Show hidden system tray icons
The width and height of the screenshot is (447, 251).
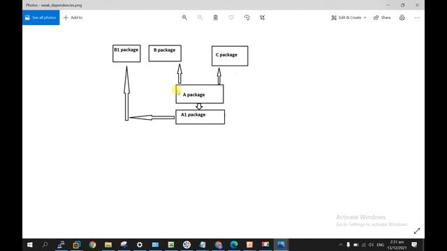341,245
